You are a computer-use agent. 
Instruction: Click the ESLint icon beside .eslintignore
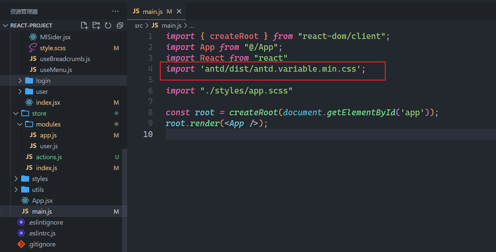(21, 222)
